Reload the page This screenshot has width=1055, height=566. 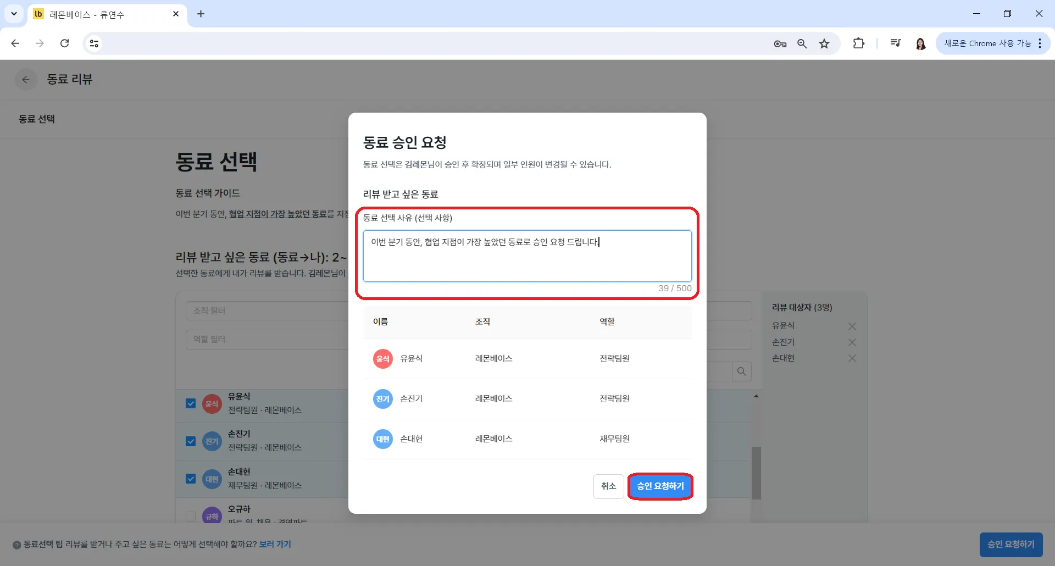click(x=65, y=43)
